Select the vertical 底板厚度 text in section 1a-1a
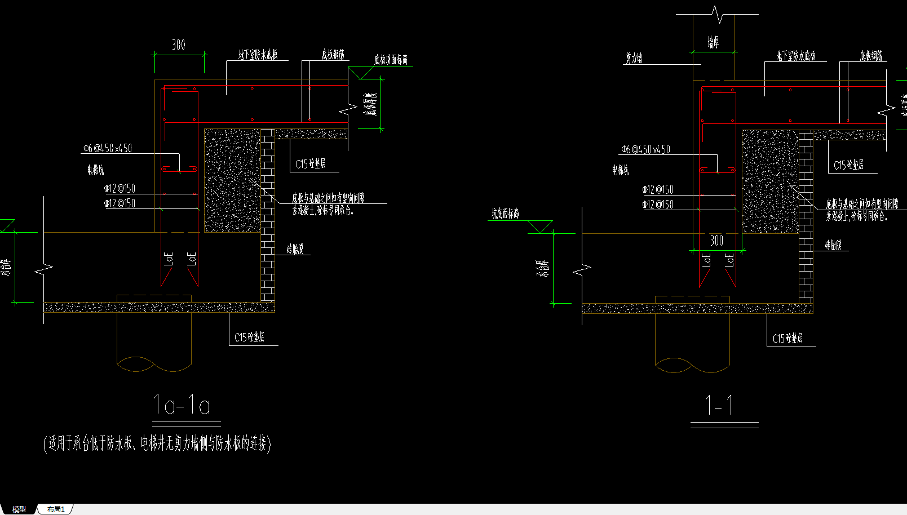The height and width of the screenshot is (515, 907). click(370, 104)
